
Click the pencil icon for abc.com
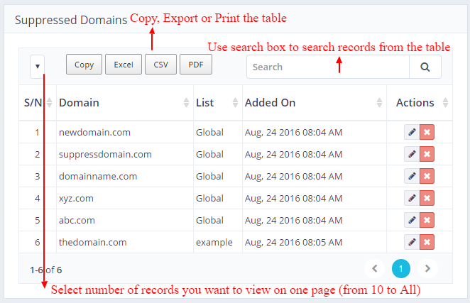(x=411, y=220)
